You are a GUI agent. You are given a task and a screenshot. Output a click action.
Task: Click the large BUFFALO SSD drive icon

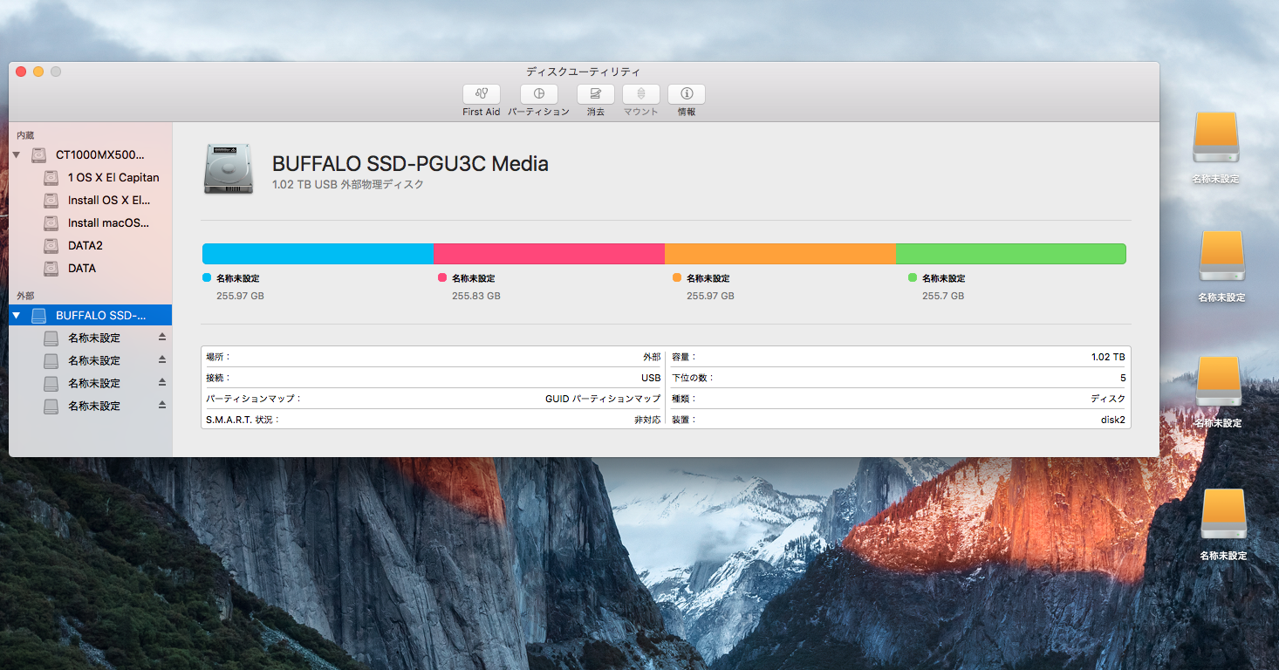coord(228,168)
